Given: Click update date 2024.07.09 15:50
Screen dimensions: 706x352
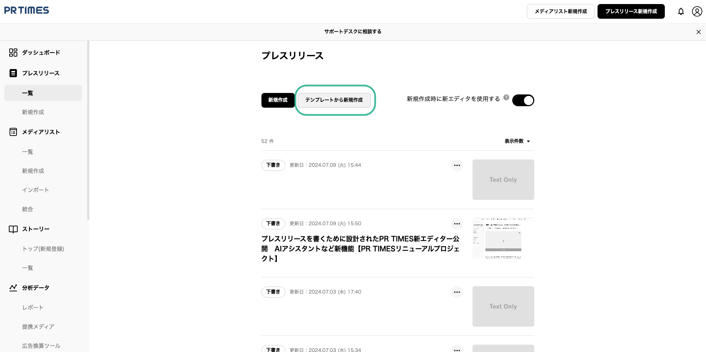Looking at the screenshot, I should pos(325,224).
